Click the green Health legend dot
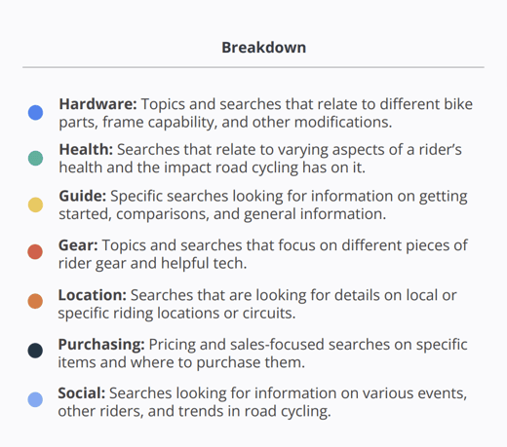 pyautogui.click(x=35, y=158)
